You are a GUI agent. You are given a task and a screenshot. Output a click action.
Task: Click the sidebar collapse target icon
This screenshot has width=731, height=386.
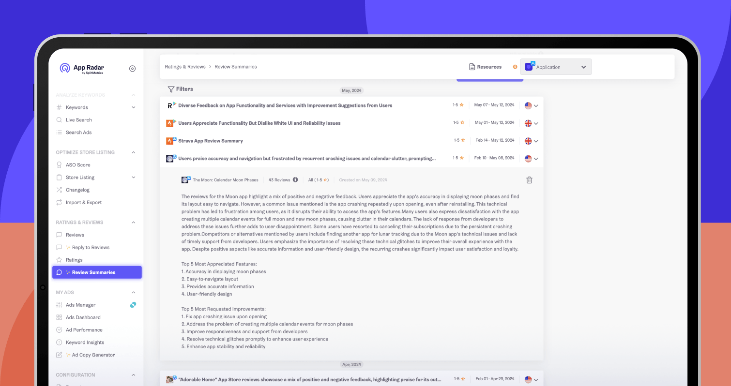[132, 69]
